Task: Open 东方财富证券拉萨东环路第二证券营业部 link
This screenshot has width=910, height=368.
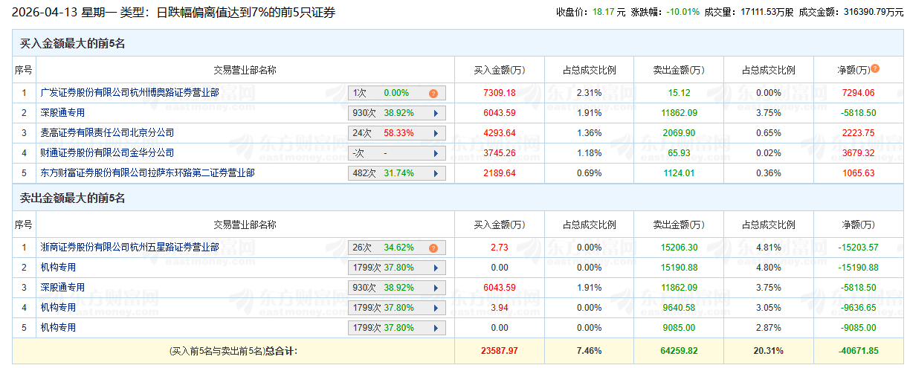Action: point(147,173)
